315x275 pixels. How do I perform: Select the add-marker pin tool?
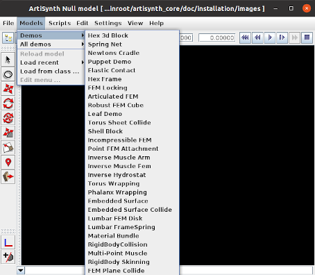[8, 162]
